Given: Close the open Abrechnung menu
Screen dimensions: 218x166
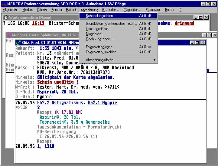Looking at the screenshot, I should click(x=89, y=10).
